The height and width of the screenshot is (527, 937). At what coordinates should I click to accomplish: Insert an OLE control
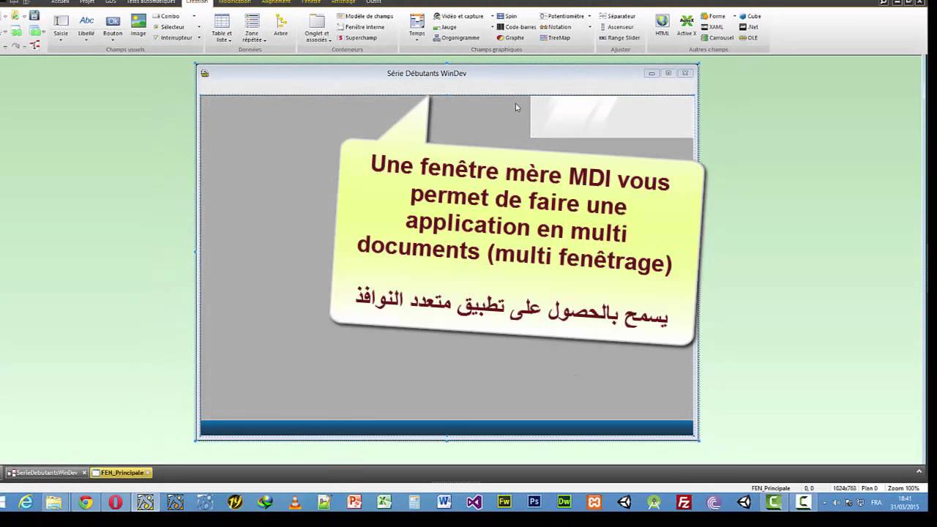pyautogui.click(x=749, y=37)
